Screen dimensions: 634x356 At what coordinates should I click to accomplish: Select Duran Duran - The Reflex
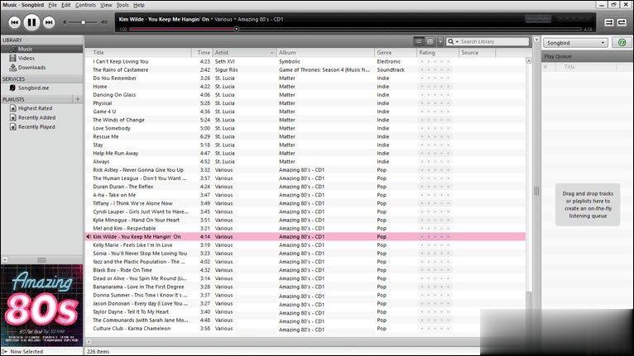[123, 187]
